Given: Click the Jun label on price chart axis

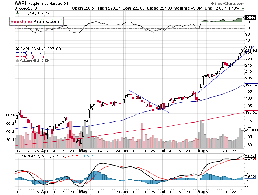Looking at the screenshot, I should 124,151.
